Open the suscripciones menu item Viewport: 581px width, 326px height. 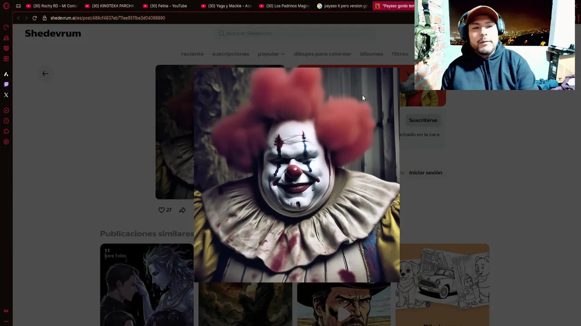point(231,54)
